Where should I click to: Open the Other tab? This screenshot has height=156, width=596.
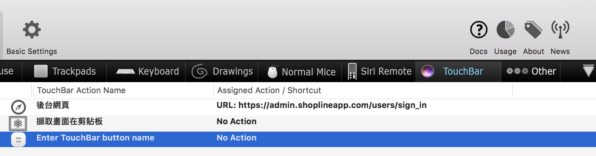532,71
